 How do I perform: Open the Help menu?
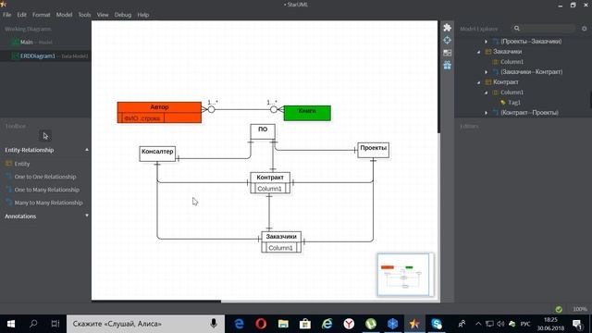tap(143, 15)
